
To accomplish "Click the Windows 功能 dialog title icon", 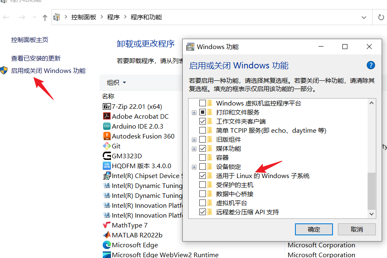I will [x=190, y=47].
